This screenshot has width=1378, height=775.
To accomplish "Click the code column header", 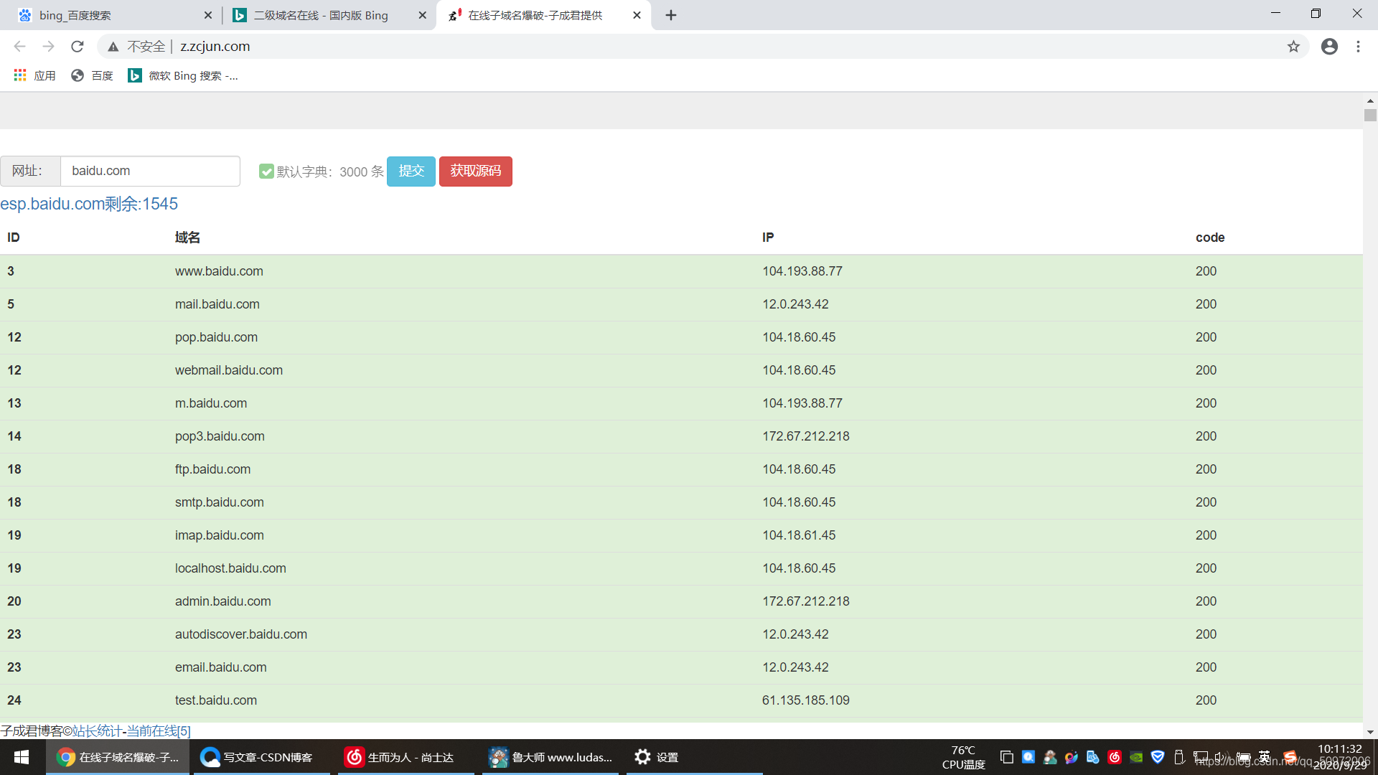I will point(1210,238).
